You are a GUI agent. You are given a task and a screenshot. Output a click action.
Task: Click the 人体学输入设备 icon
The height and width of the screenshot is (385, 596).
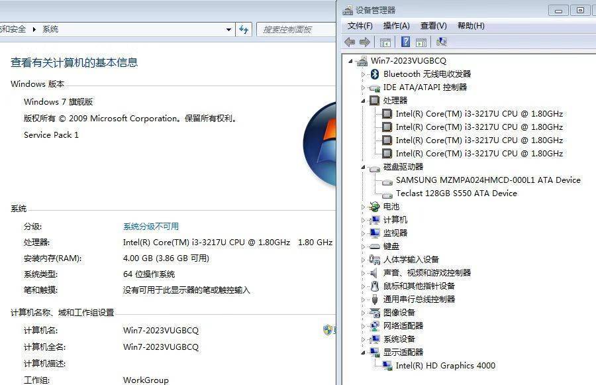pos(375,260)
